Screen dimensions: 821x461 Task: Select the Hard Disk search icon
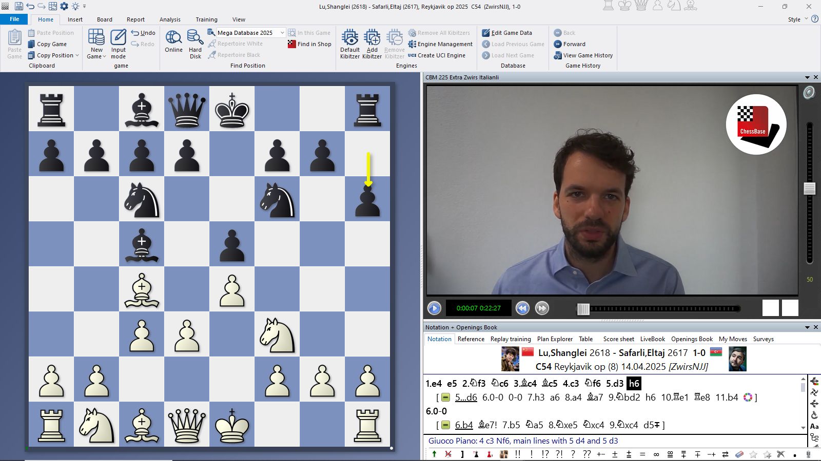pyautogui.click(x=195, y=38)
